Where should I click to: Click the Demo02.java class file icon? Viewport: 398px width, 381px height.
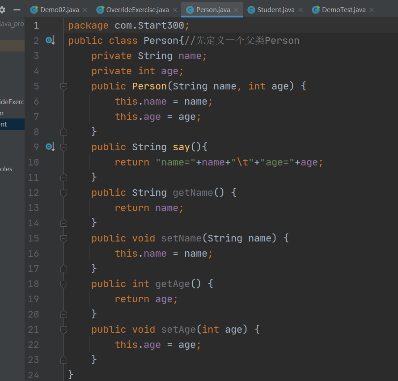click(x=34, y=10)
